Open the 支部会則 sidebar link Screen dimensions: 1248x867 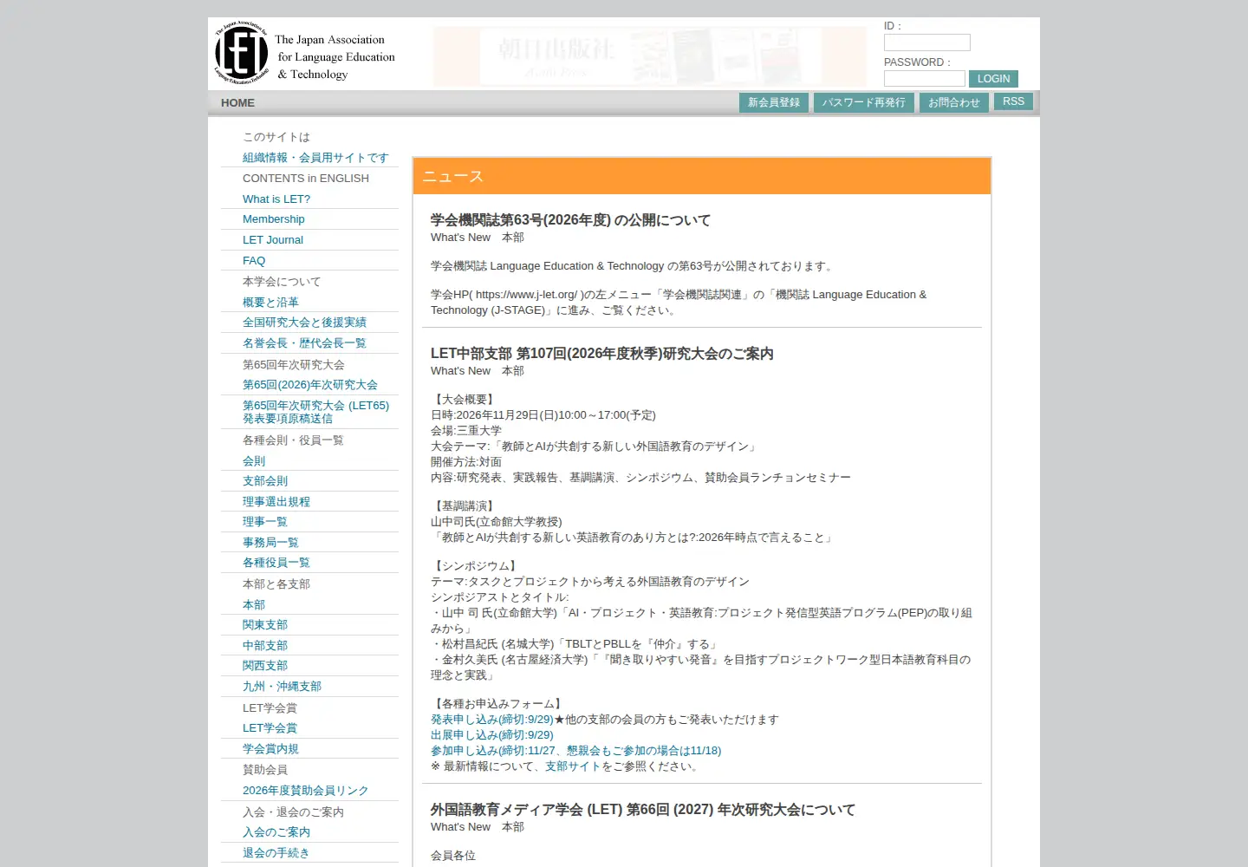265,481
